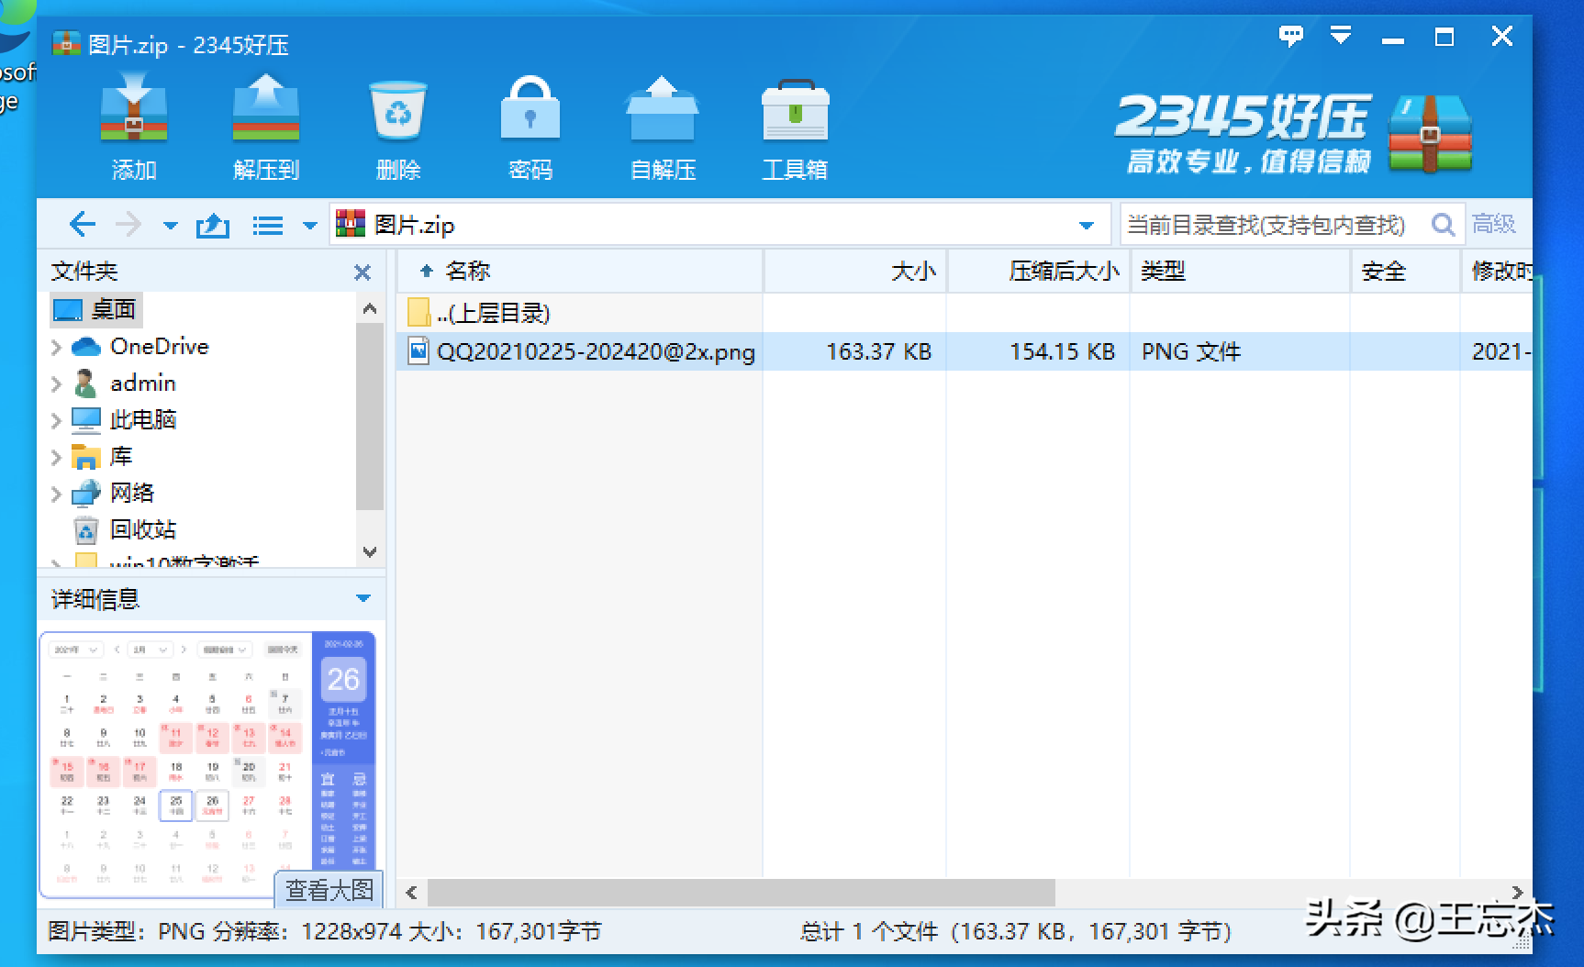Click the 154.15 KB compressed size cell
Image resolution: width=1584 pixels, height=967 pixels.
coord(1062,351)
